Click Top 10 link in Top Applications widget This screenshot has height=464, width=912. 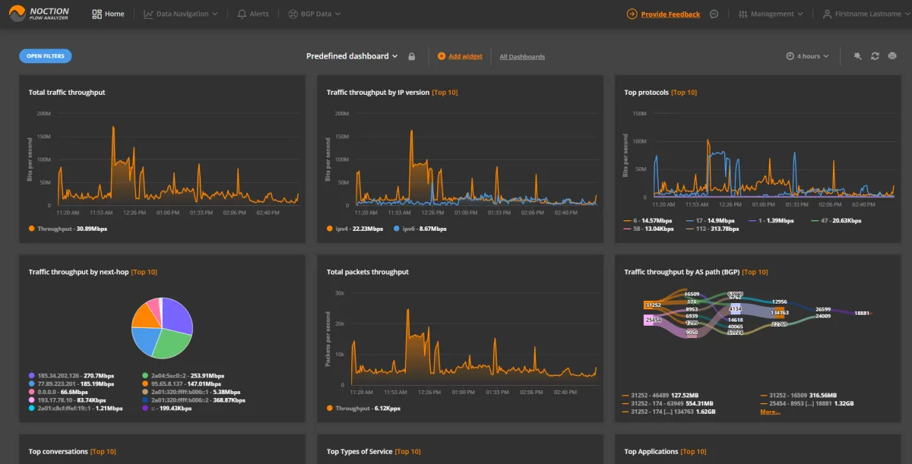693,452
